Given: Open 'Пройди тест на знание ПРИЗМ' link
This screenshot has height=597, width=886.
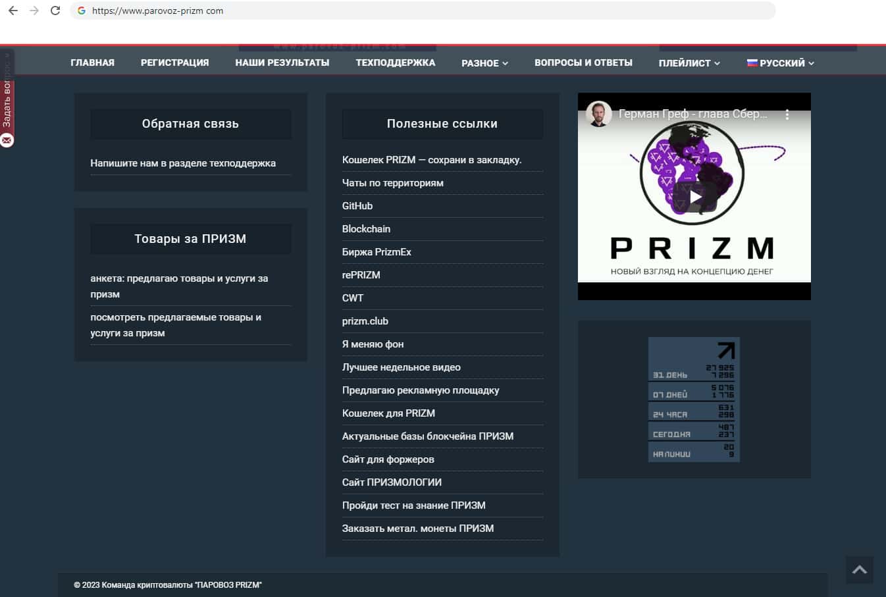Looking at the screenshot, I should (414, 506).
